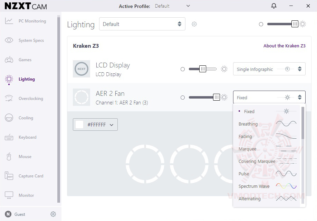Click the white color swatch
The width and height of the screenshot is (317, 221).
point(79,125)
